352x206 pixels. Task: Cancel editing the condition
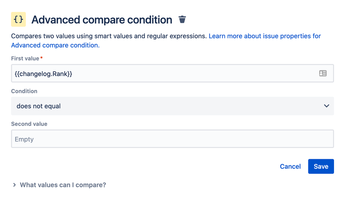(290, 167)
